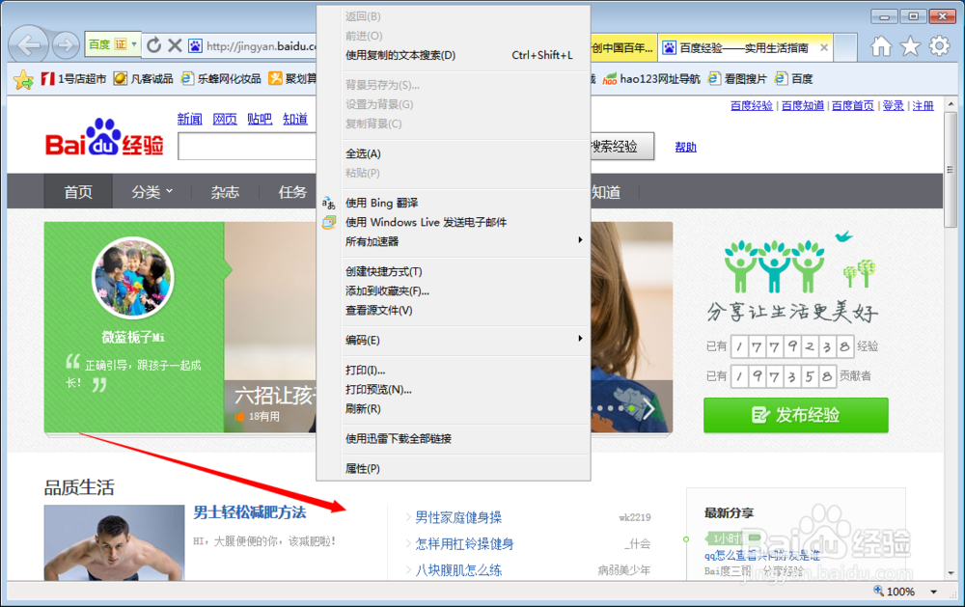Open the Tools gear icon
965x607 pixels.
[x=939, y=46]
